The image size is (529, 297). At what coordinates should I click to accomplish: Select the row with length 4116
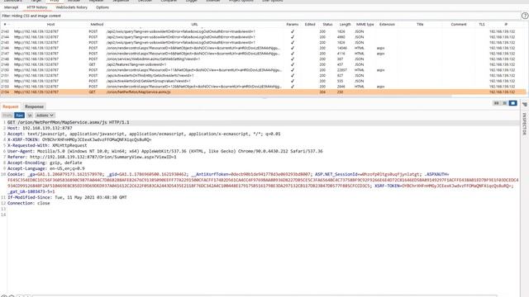pyautogui.click(x=263, y=54)
